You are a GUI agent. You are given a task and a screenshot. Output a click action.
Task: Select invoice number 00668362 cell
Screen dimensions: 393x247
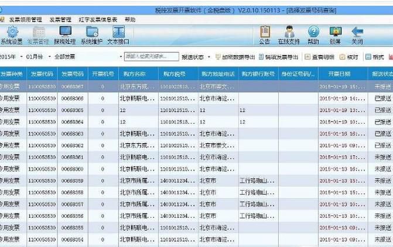click(73, 146)
